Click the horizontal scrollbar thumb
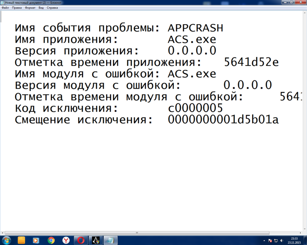Viewport: 307px width, 245px height. pyautogui.click(x=137, y=233)
